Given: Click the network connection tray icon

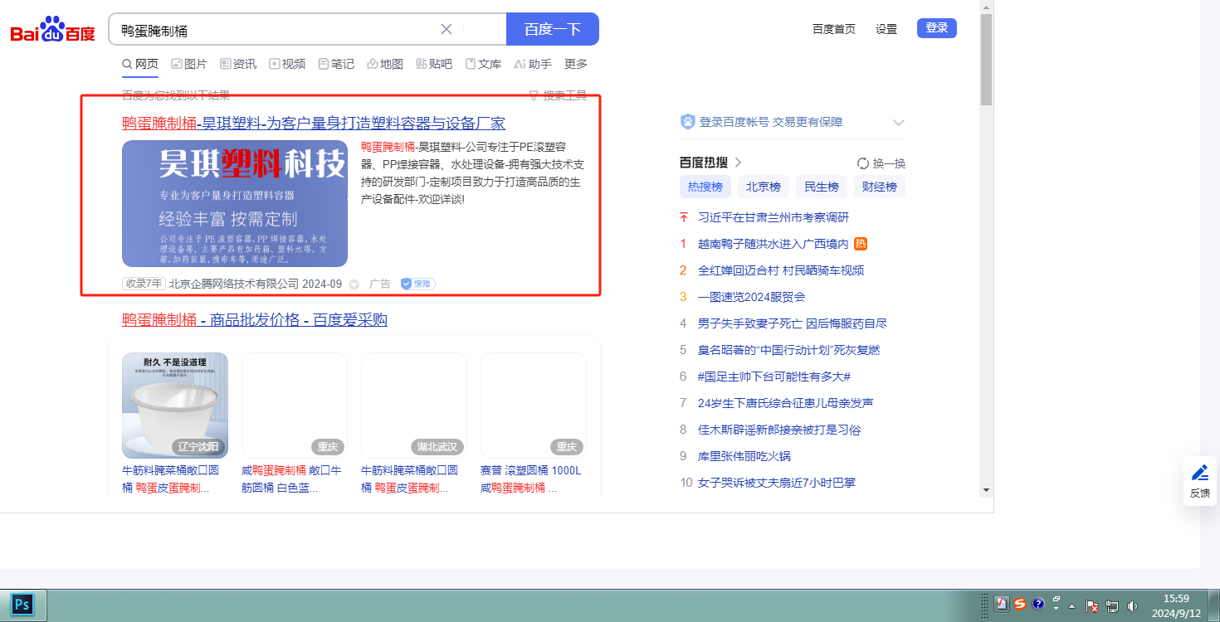Looking at the screenshot, I should pyautogui.click(x=1112, y=606).
